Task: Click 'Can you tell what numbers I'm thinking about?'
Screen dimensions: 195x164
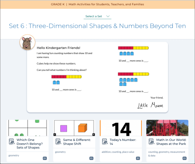Action: 62,70
